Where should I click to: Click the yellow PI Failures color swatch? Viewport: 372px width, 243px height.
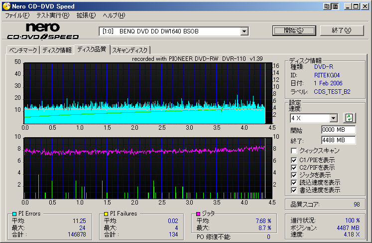point(106,214)
